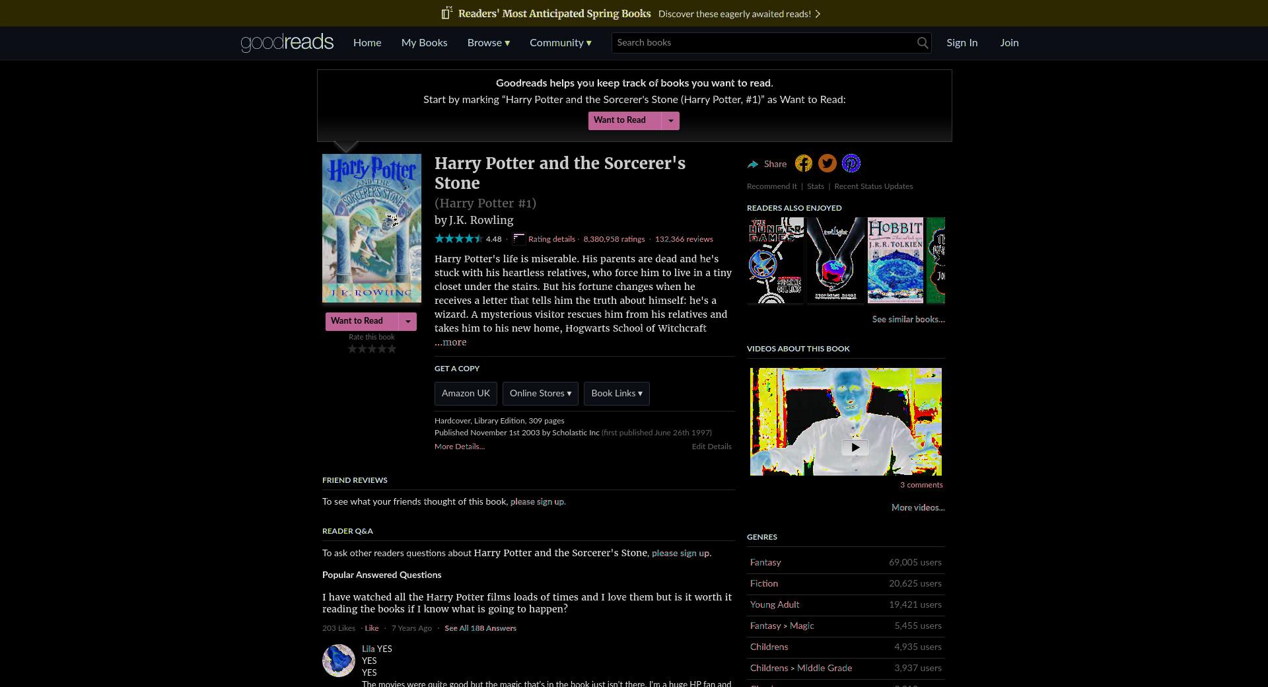Open the Childrens genre row link
This screenshot has height=687, width=1268.
[x=769, y=647]
